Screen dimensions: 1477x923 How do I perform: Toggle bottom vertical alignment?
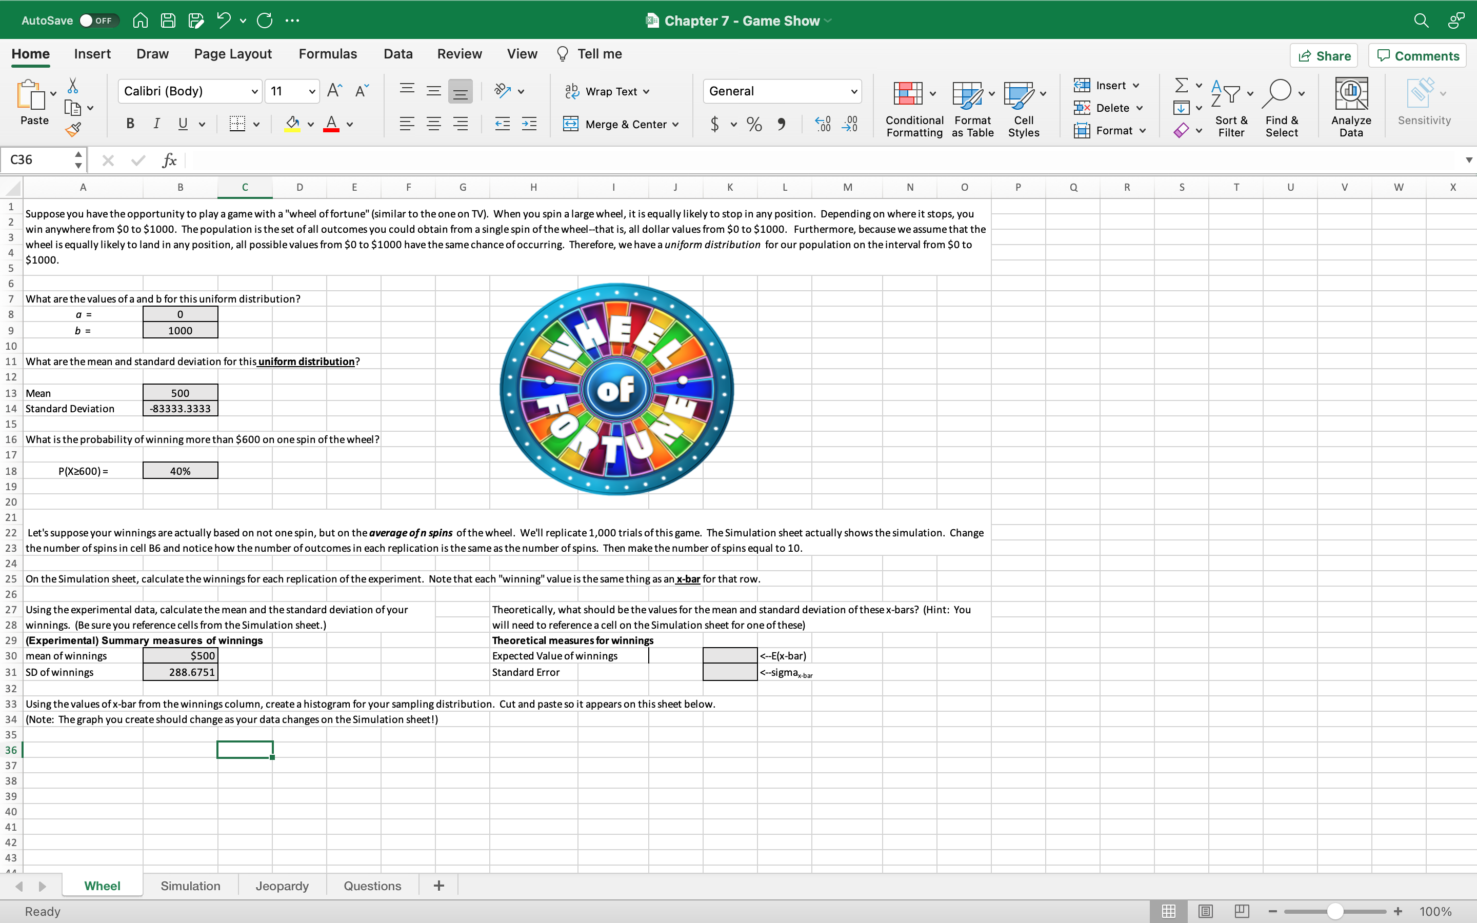460,91
